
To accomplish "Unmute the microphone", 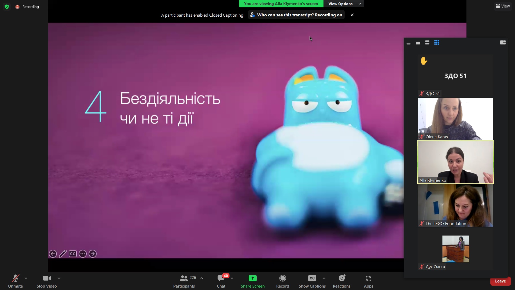I will coord(15,278).
